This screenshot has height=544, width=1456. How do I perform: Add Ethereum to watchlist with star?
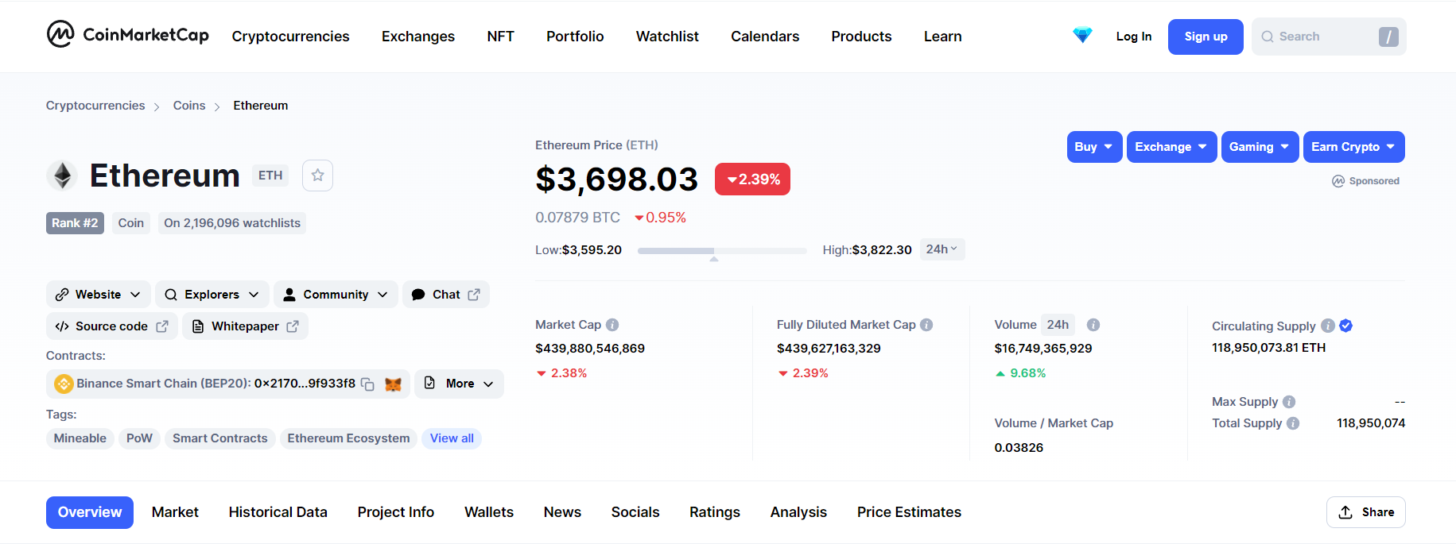click(x=317, y=176)
